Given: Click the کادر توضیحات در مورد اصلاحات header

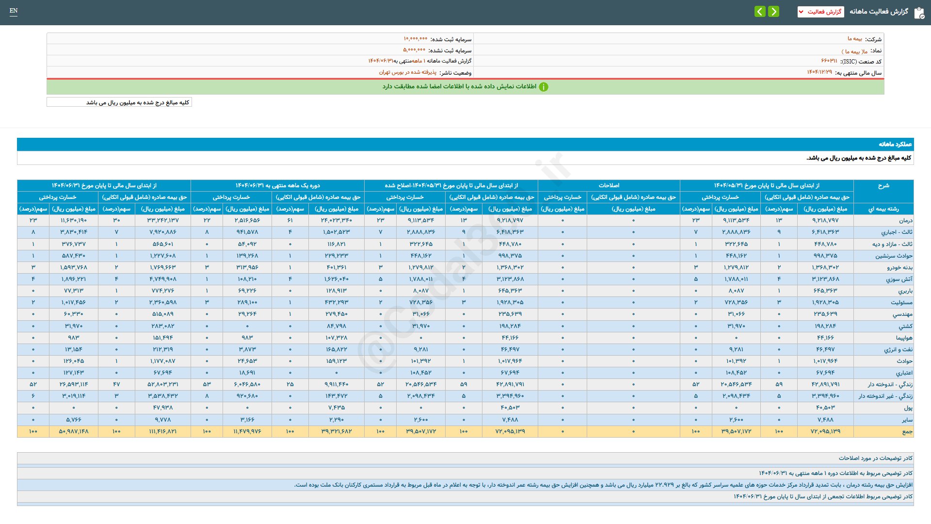Looking at the screenshot, I should [875, 458].
